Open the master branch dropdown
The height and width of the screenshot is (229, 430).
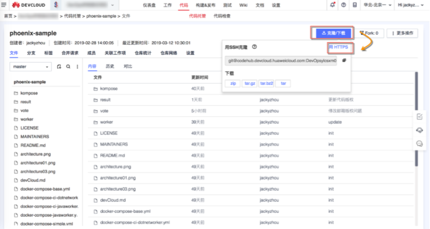tap(30, 66)
